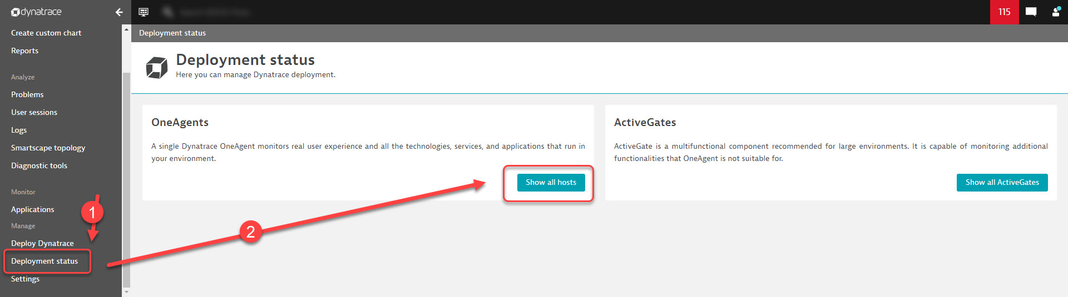
Task: Select Deploy Dynatrace in the Manage section
Action: (42, 244)
